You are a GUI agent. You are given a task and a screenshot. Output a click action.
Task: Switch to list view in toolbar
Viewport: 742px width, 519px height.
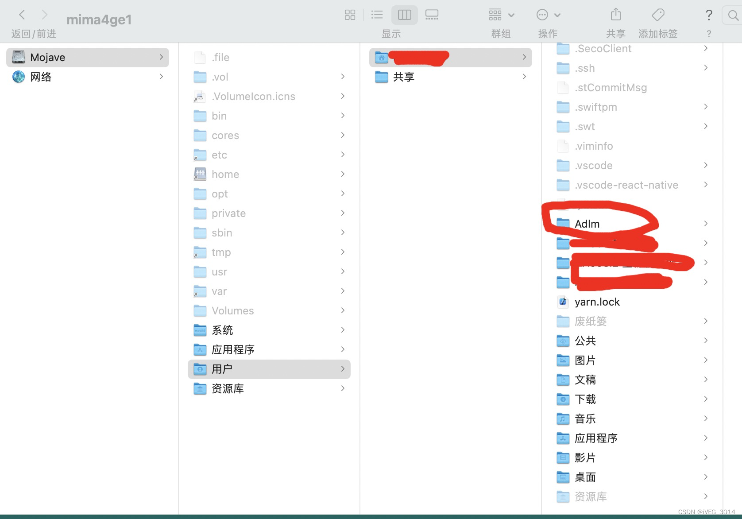(377, 15)
